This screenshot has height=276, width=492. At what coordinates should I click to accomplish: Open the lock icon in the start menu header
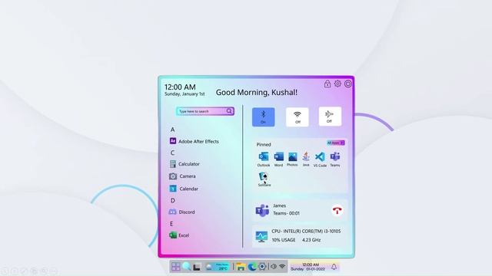point(327,84)
